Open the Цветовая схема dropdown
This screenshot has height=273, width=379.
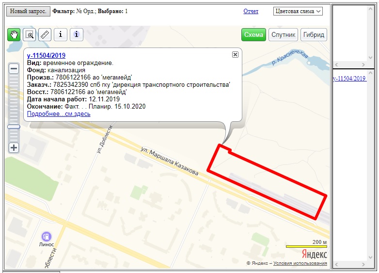tap(298, 11)
